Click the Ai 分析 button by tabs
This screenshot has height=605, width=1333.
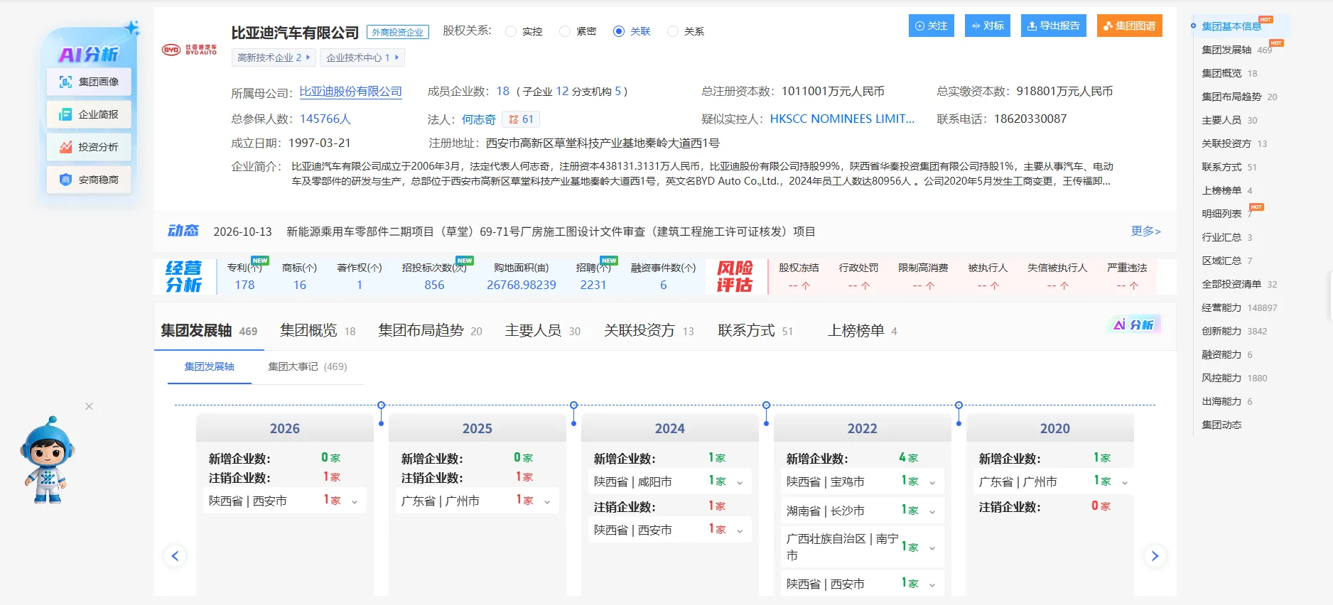pos(1133,325)
